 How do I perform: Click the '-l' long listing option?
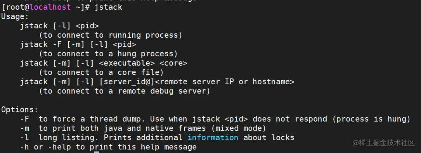25,138
